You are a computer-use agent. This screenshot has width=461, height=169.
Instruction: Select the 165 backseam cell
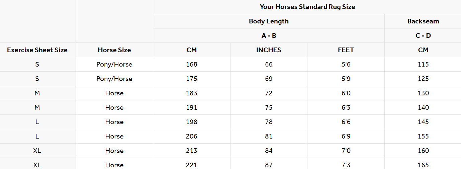coord(423,165)
